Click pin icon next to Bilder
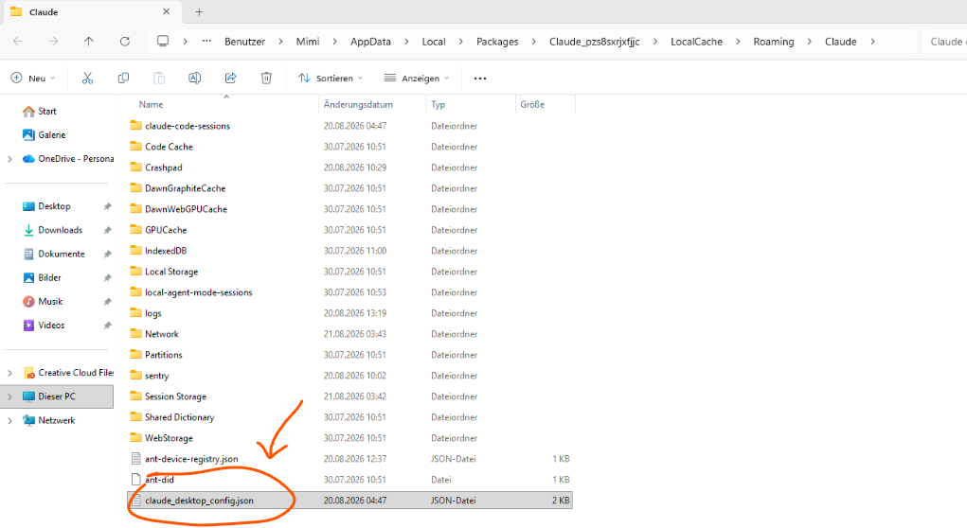The height and width of the screenshot is (528, 967). point(107,278)
